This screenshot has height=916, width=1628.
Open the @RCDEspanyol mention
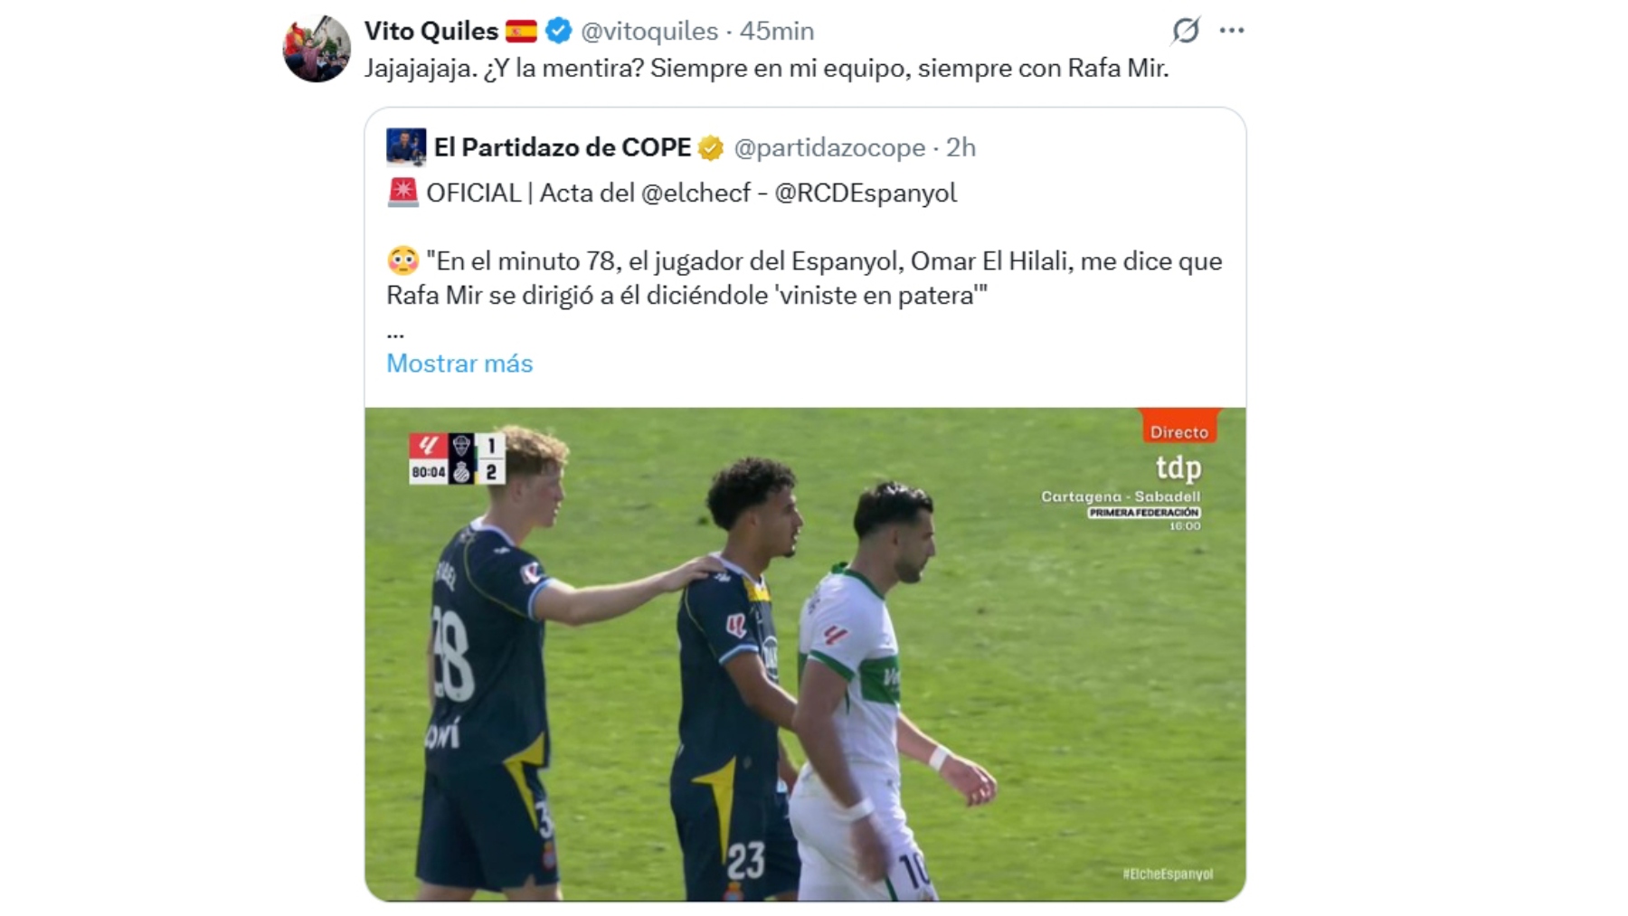tap(866, 194)
